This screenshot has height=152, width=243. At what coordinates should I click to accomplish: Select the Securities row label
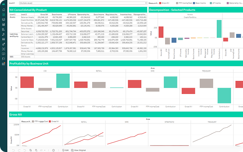coord(25,31)
